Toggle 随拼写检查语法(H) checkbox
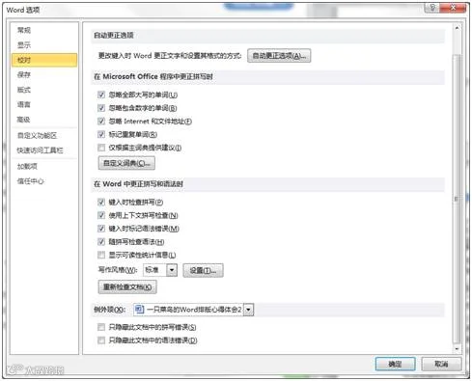 pos(101,242)
